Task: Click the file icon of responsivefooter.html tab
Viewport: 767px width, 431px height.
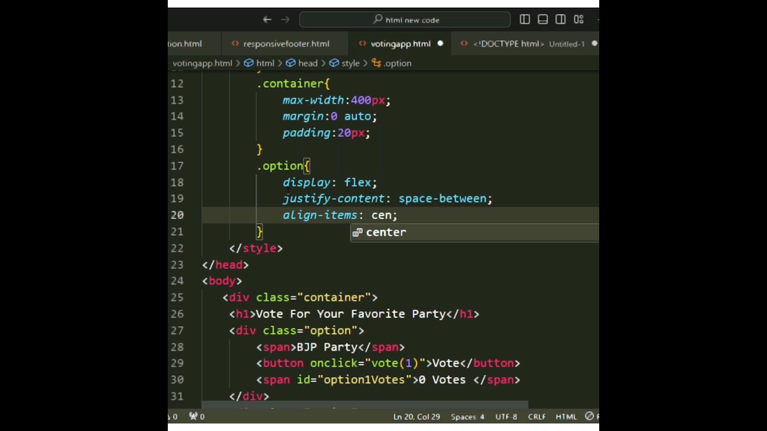Action: (x=235, y=44)
